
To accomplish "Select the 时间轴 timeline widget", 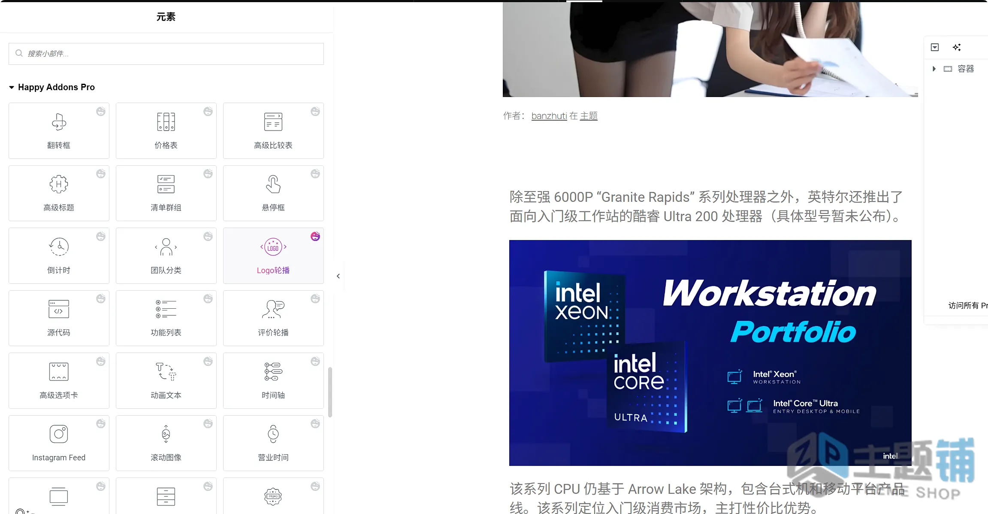I will [273, 380].
